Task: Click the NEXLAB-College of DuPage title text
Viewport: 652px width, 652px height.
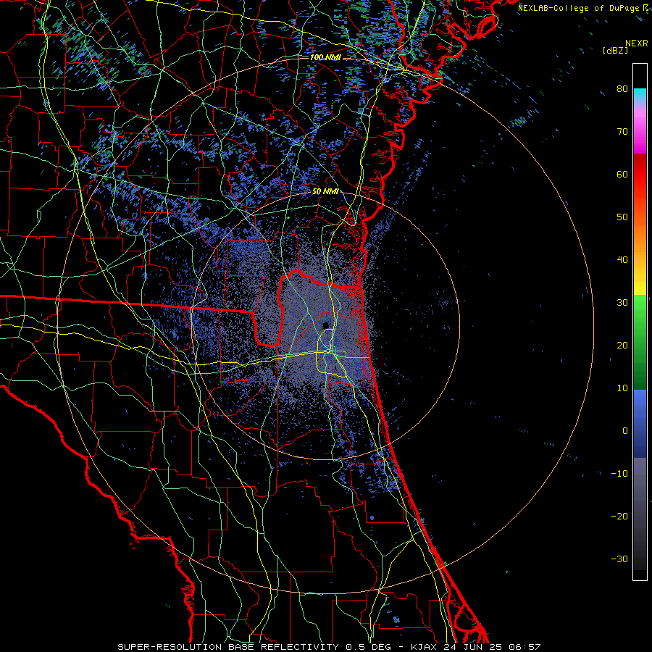Action: (x=580, y=8)
